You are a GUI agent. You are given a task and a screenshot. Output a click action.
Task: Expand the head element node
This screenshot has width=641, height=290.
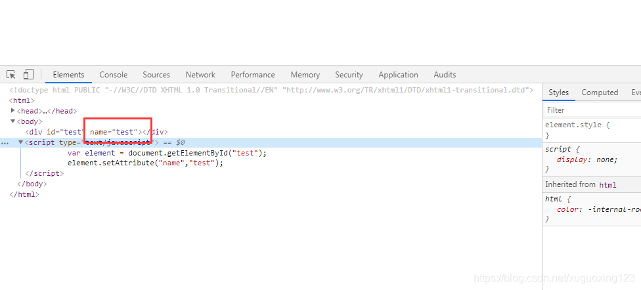pyautogui.click(x=13, y=111)
